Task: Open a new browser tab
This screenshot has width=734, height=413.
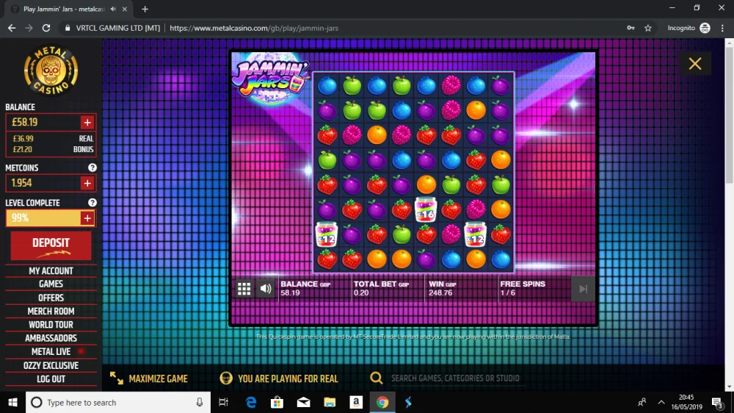Action: click(x=145, y=9)
